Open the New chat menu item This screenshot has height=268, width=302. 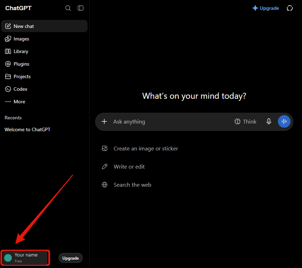44,26
